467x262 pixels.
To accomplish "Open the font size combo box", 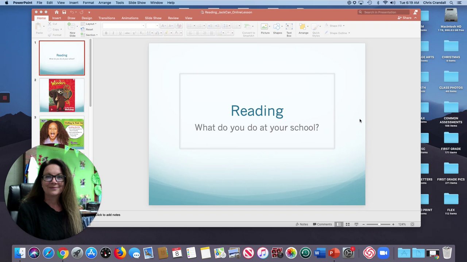I will [x=152, y=26].
